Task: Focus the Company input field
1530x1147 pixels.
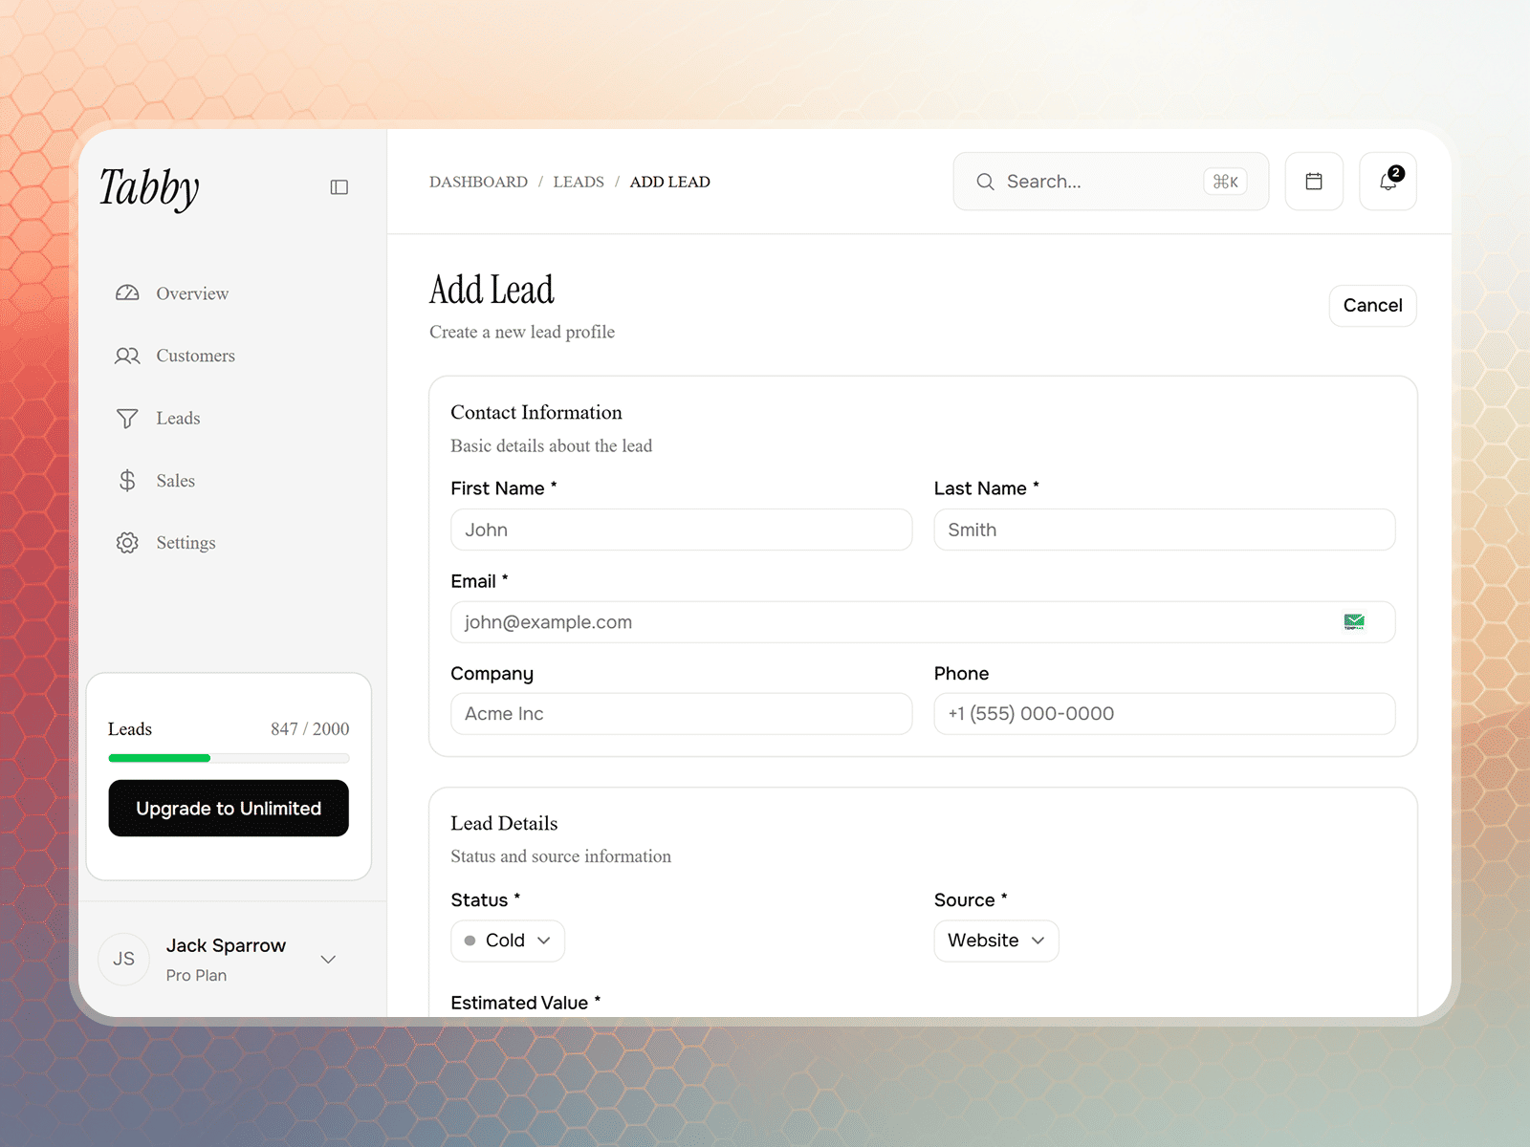Action: [681, 714]
